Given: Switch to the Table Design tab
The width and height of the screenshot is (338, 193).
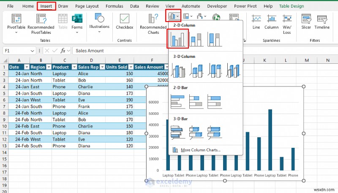Looking at the screenshot, I should point(292,6).
